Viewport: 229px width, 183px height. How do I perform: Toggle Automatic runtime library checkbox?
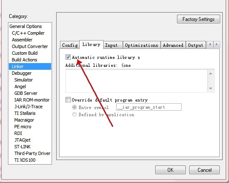click(68, 57)
